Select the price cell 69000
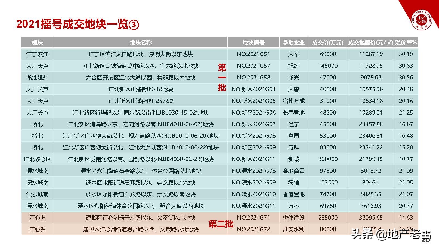This screenshot has width=439, height=247. coord(328,54)
